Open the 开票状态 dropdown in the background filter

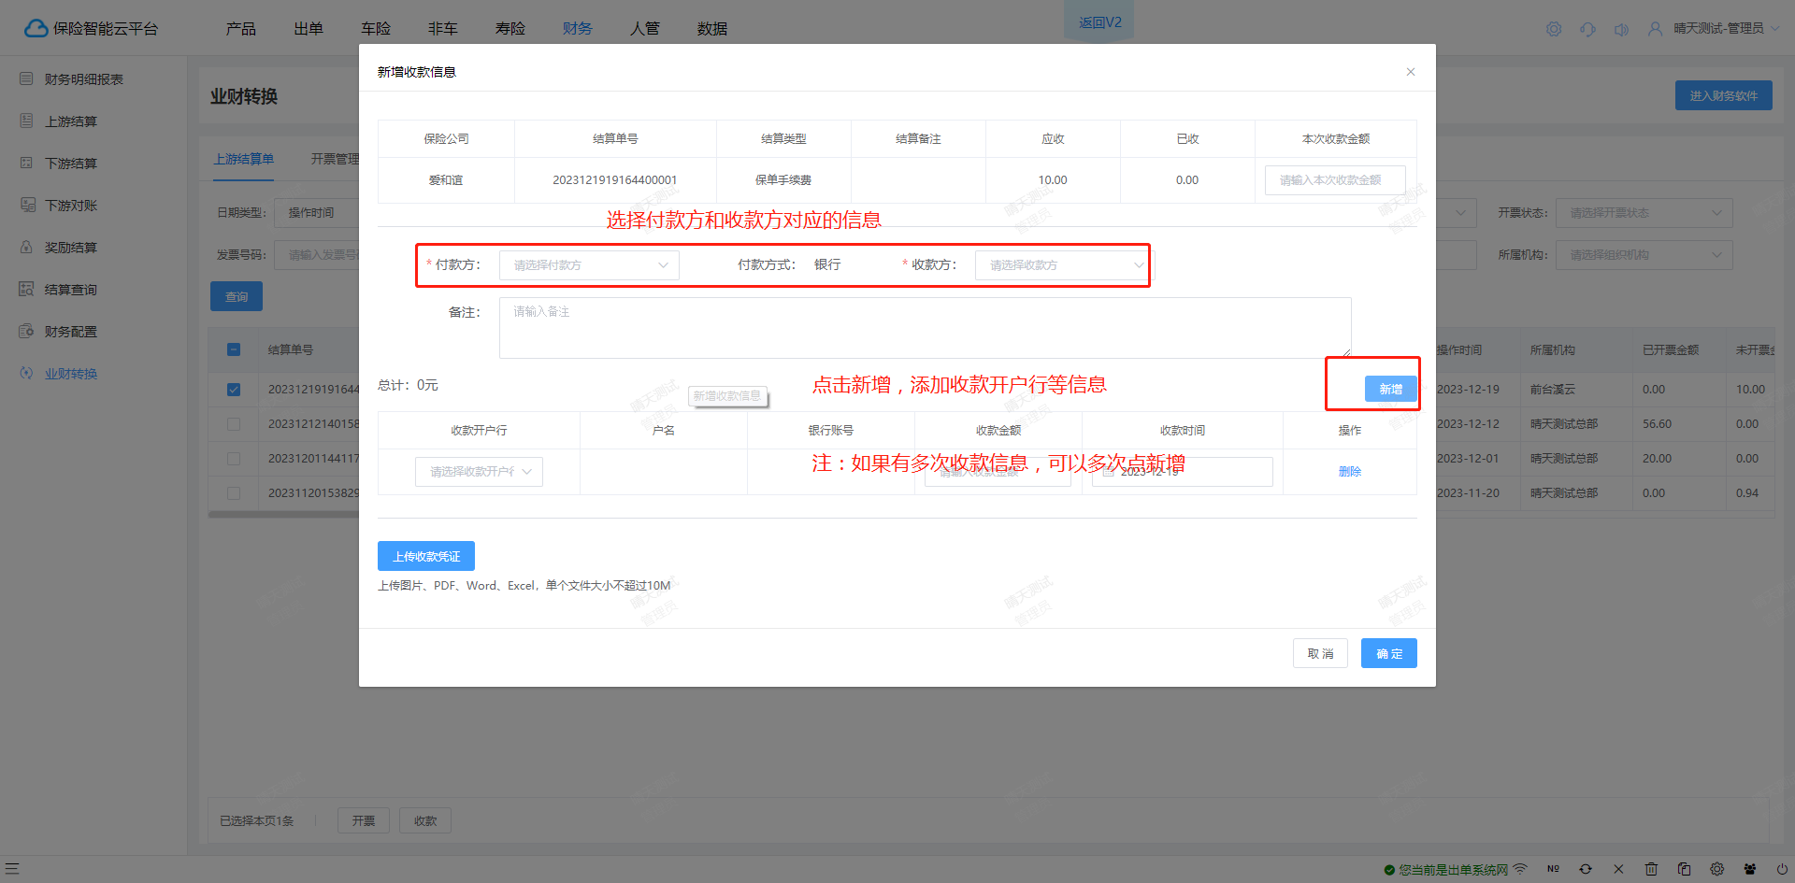(x=1644, y=213)
